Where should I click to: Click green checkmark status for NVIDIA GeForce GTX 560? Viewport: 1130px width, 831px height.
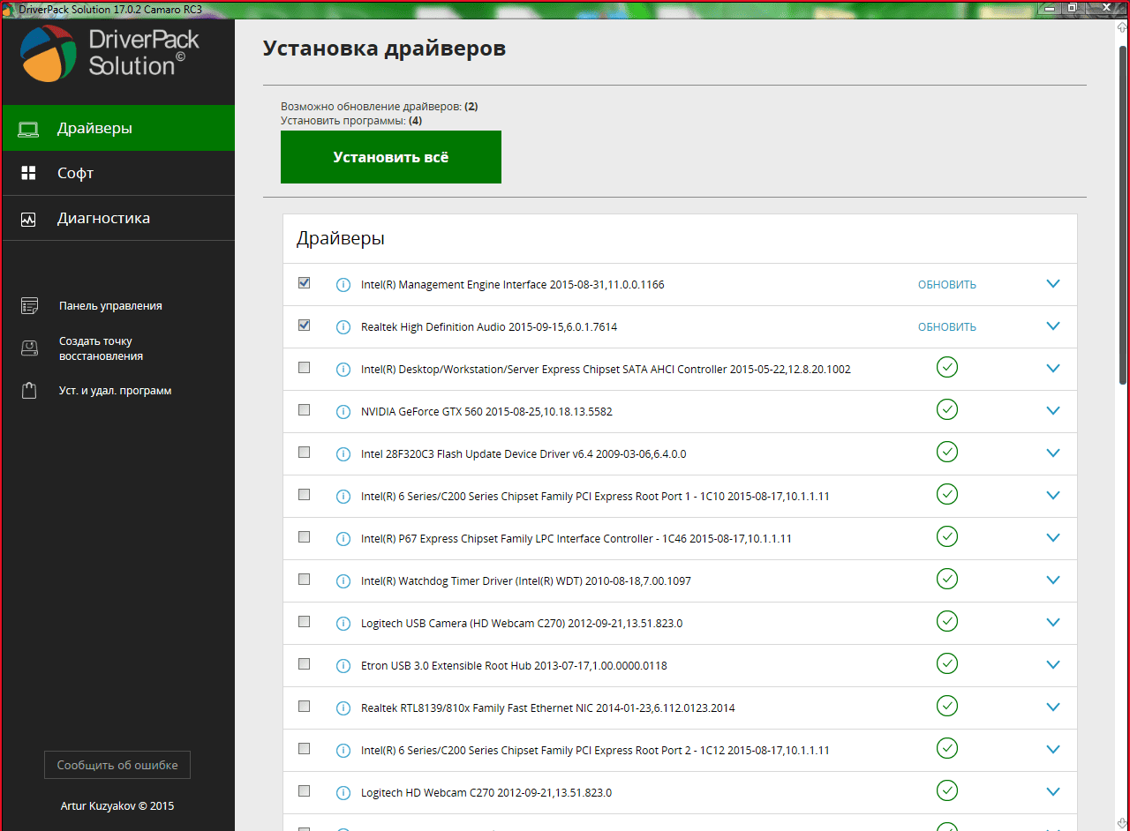coord(947,409)
